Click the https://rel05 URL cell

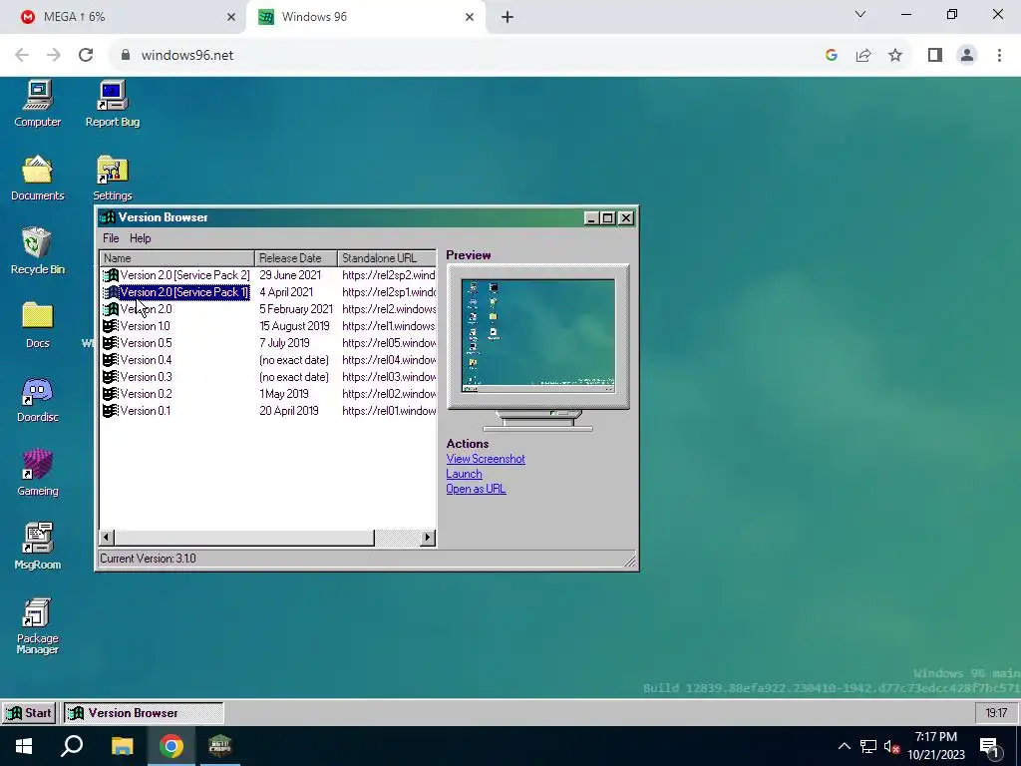(x=389, y=343)
